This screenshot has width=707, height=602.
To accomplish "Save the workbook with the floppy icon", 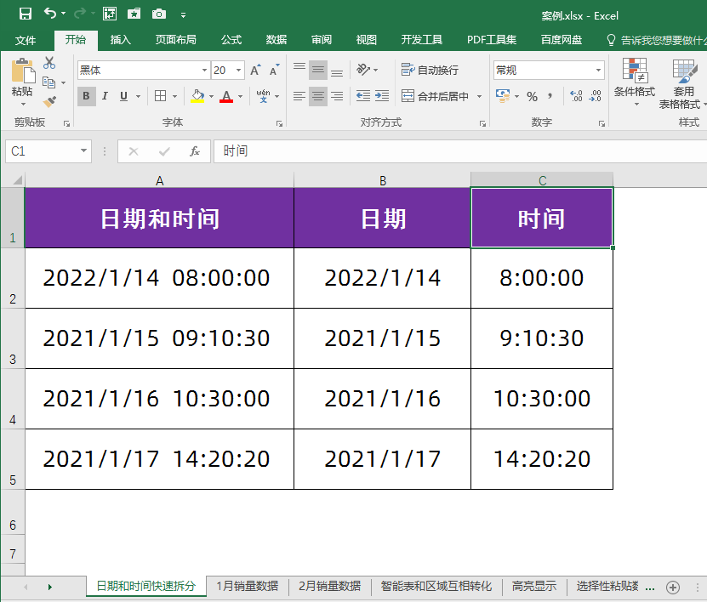I will (26, 14).
